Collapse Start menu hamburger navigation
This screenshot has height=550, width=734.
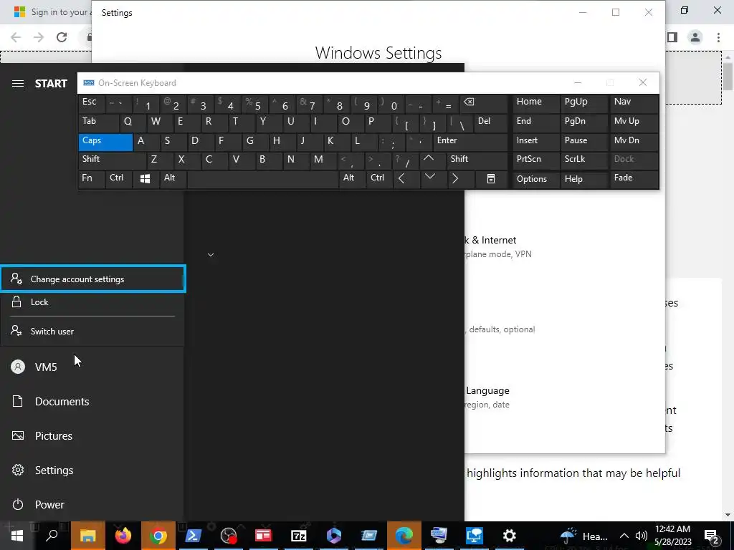pos(18,83)
